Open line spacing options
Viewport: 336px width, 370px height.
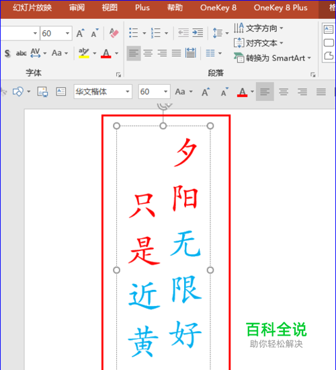(x=220, y=33)
